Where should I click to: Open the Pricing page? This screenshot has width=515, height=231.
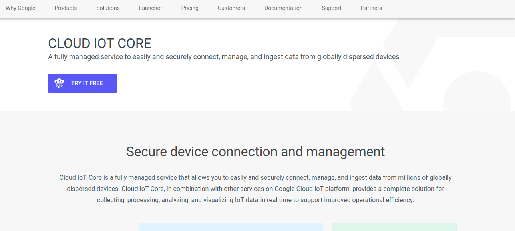tap(190, 8)
